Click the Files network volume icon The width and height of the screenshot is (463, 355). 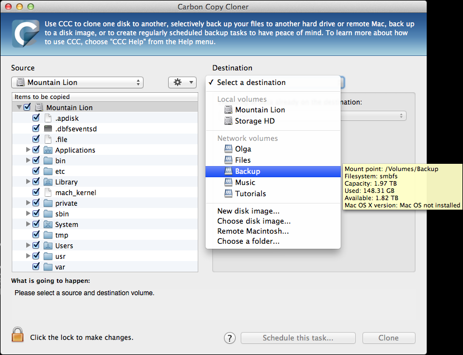tap(228, 160)
